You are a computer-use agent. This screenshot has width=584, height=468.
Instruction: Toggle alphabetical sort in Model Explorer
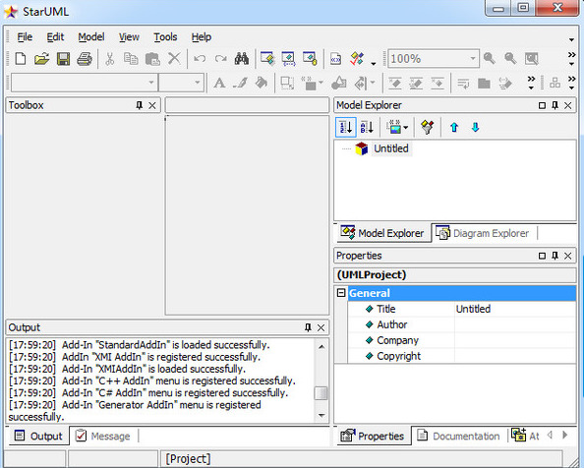tap(367, 128)
